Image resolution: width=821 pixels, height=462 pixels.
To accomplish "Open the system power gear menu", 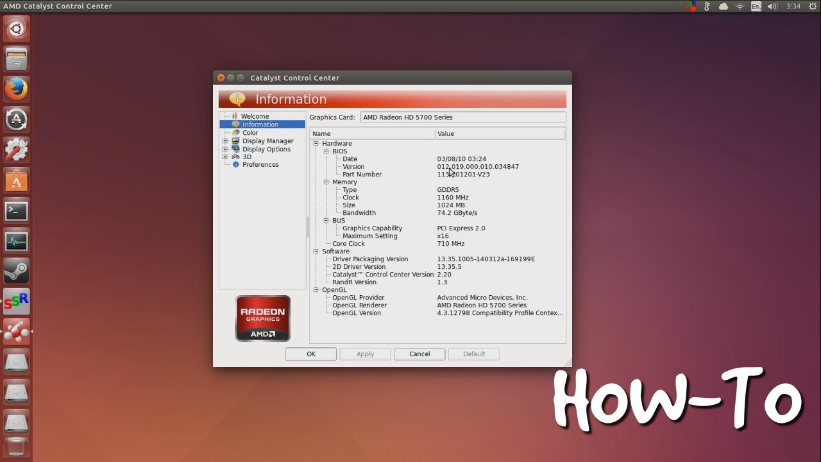I will pyautogui.click(x=813, y=6).
